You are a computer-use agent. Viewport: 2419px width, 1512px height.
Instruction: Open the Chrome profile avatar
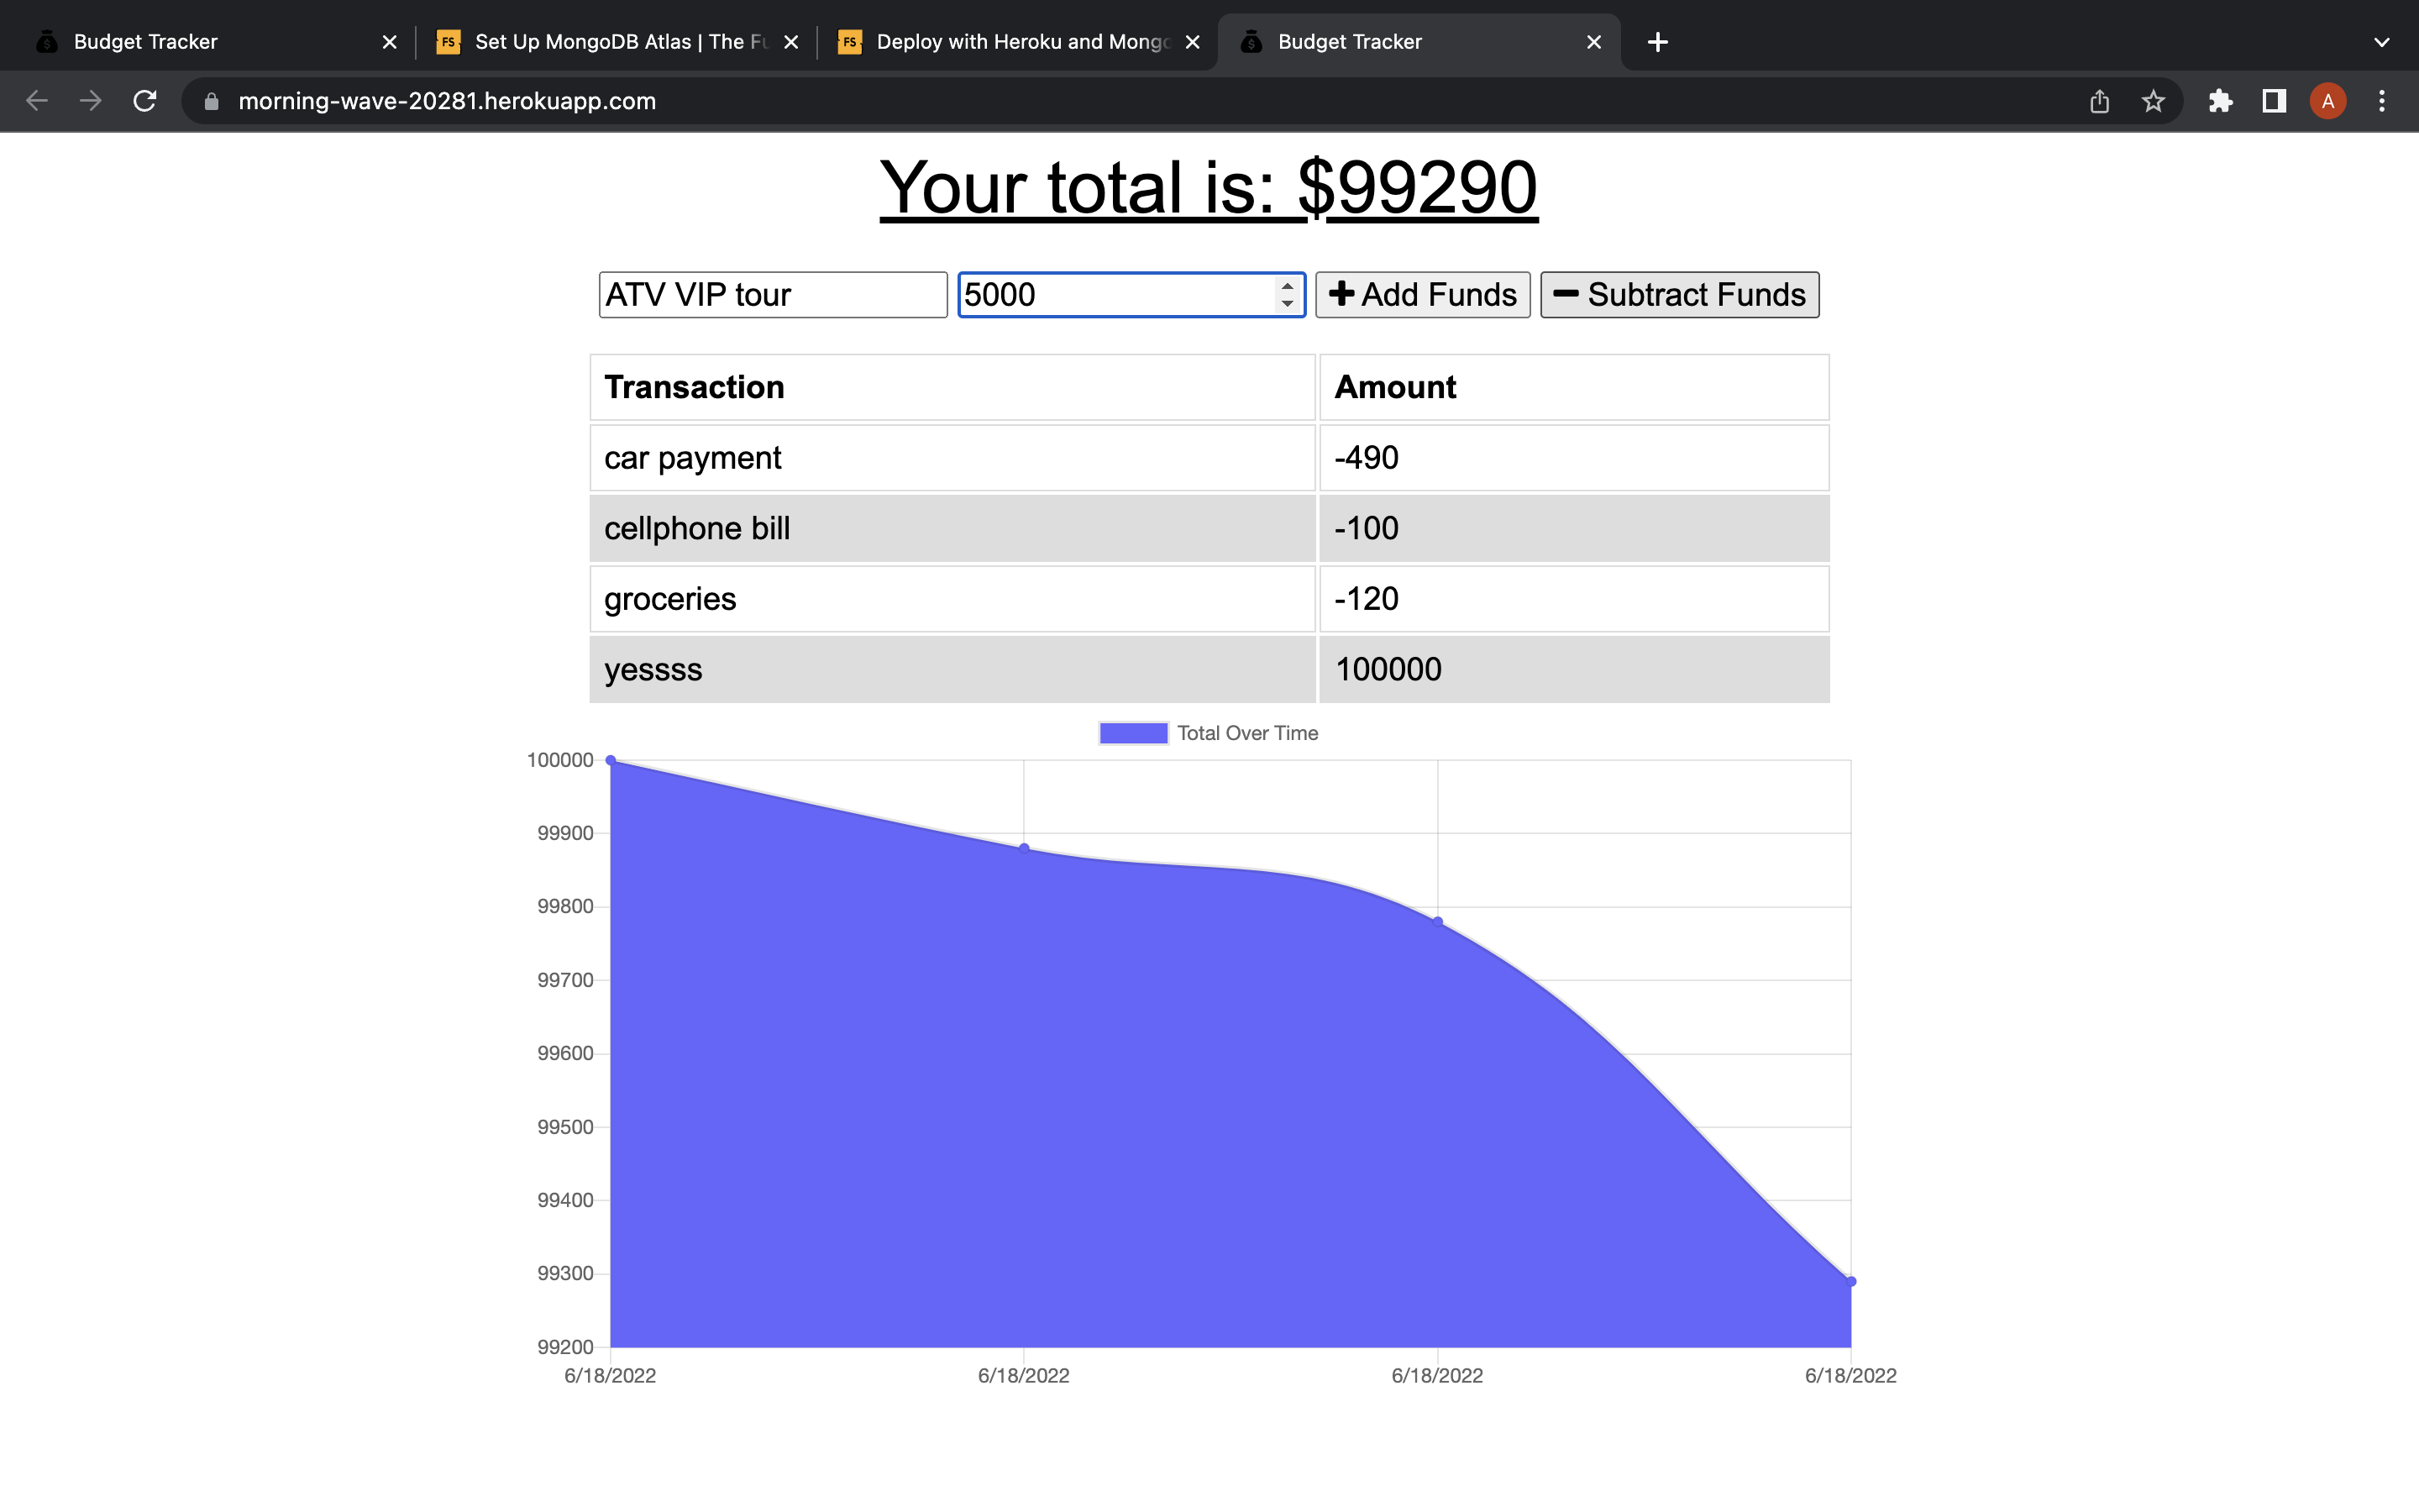click(x=2327, y=100)
